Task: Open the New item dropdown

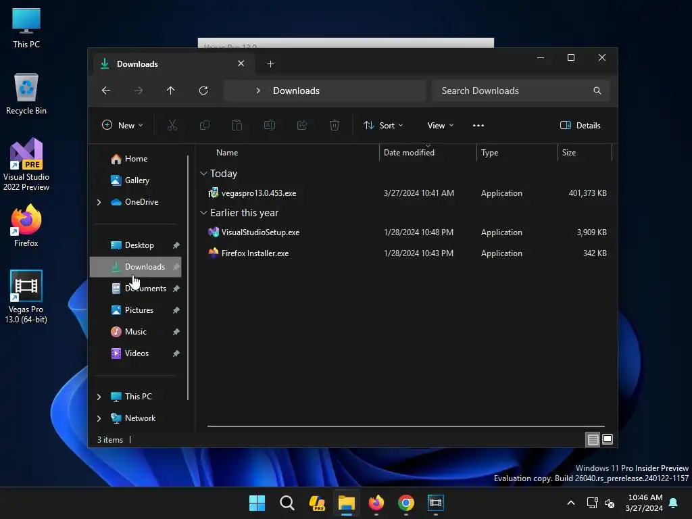Action: pyautogui.click(x=122, y=125)
